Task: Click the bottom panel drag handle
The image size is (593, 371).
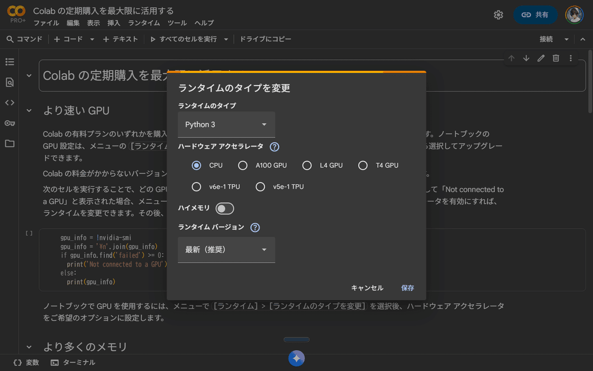Action: (x=296, y=340)
